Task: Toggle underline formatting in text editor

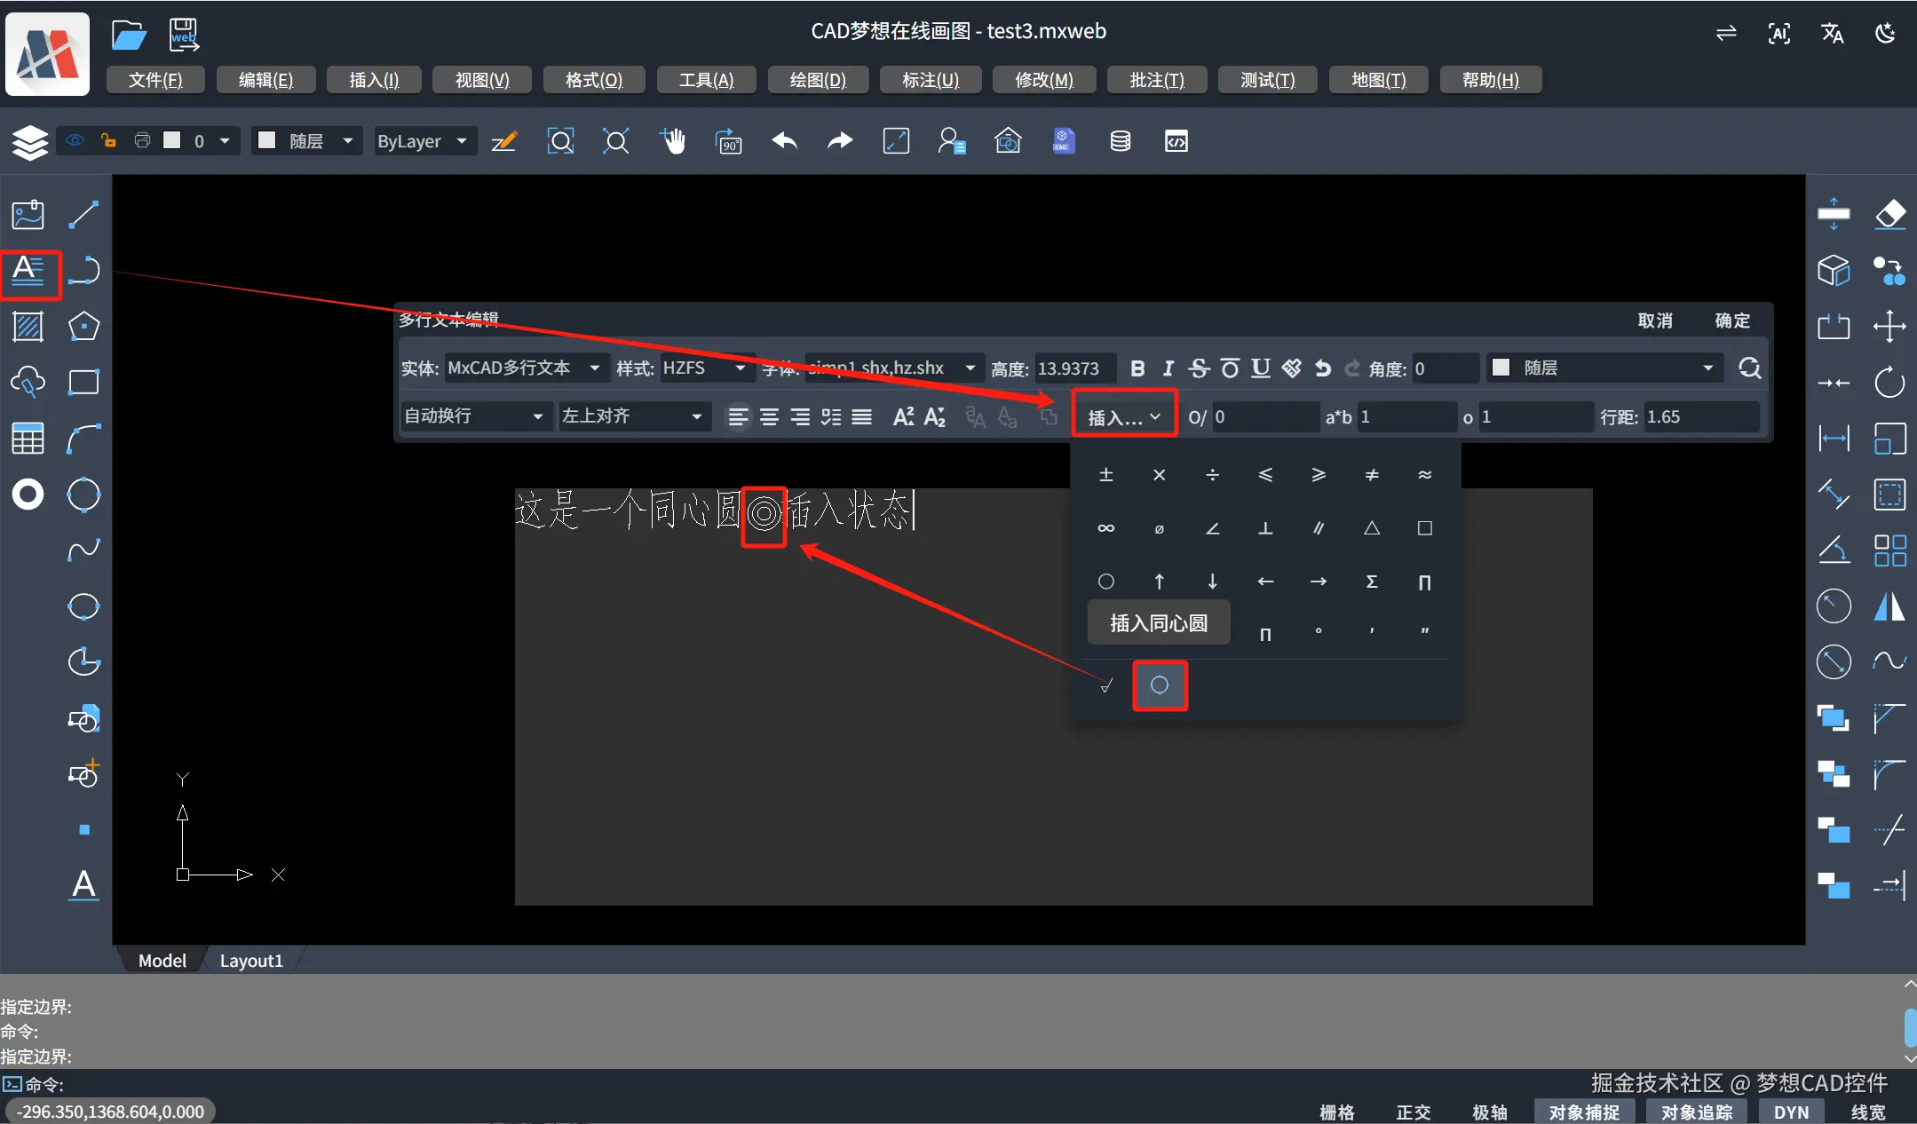Action: tap(1260, 368)
